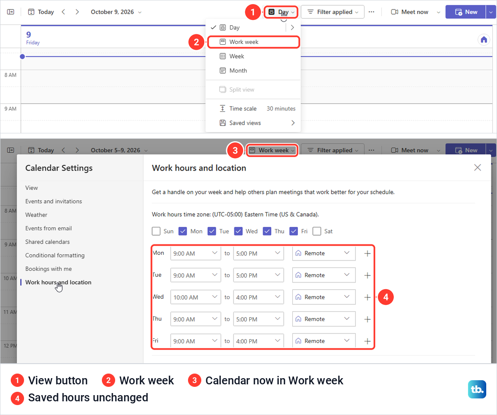The height and width of the screenshot is (415, 497).
Task: Click the home location icon on Friday header
Action: [x=483, y=40]
